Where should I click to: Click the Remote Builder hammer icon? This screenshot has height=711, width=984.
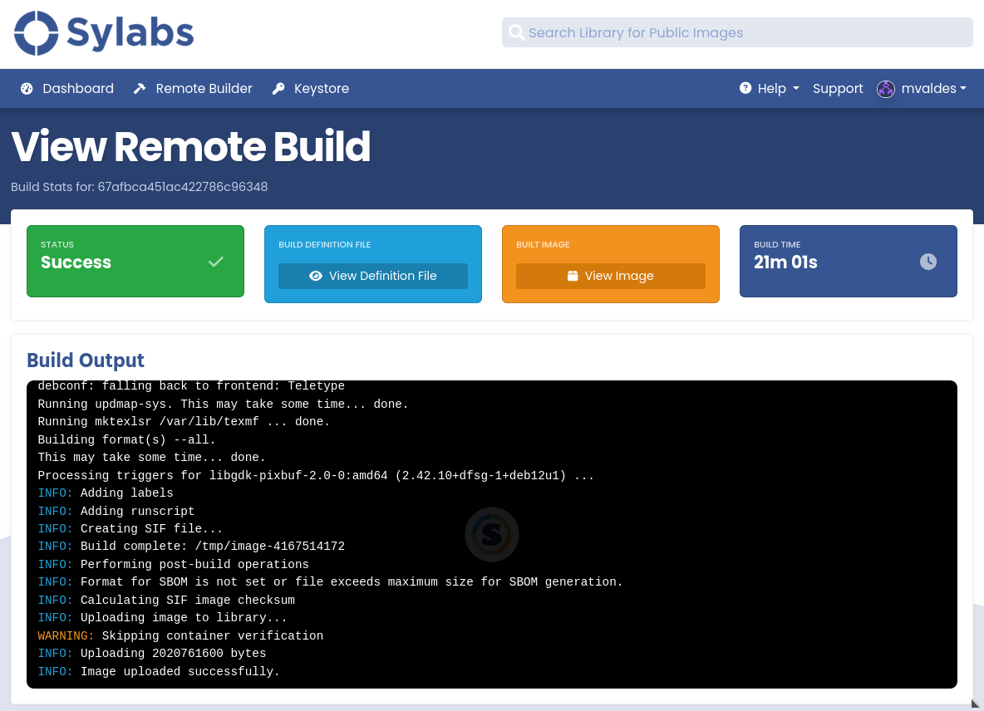tap(140, 88)
